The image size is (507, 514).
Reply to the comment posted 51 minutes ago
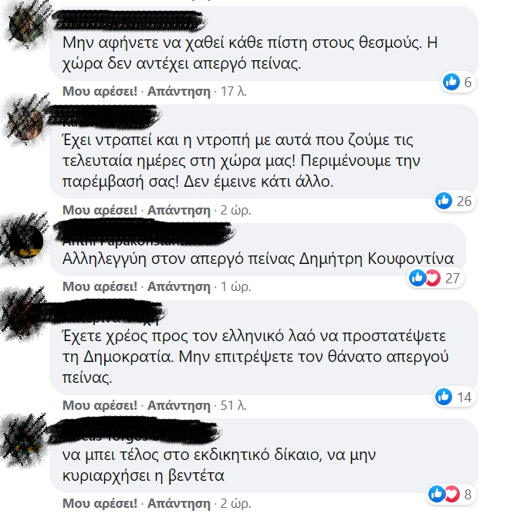click(x=178, y=405)
